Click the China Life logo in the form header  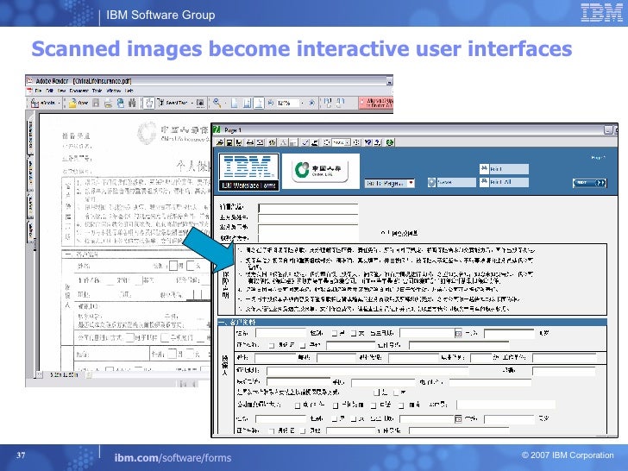pos(320,170)
